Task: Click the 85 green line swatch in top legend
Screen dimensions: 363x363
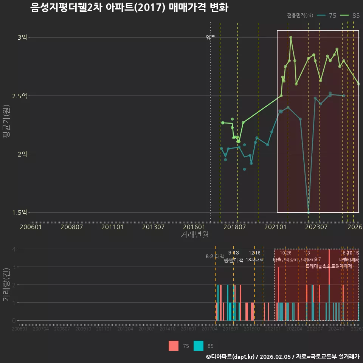Action: click(344, 15)
